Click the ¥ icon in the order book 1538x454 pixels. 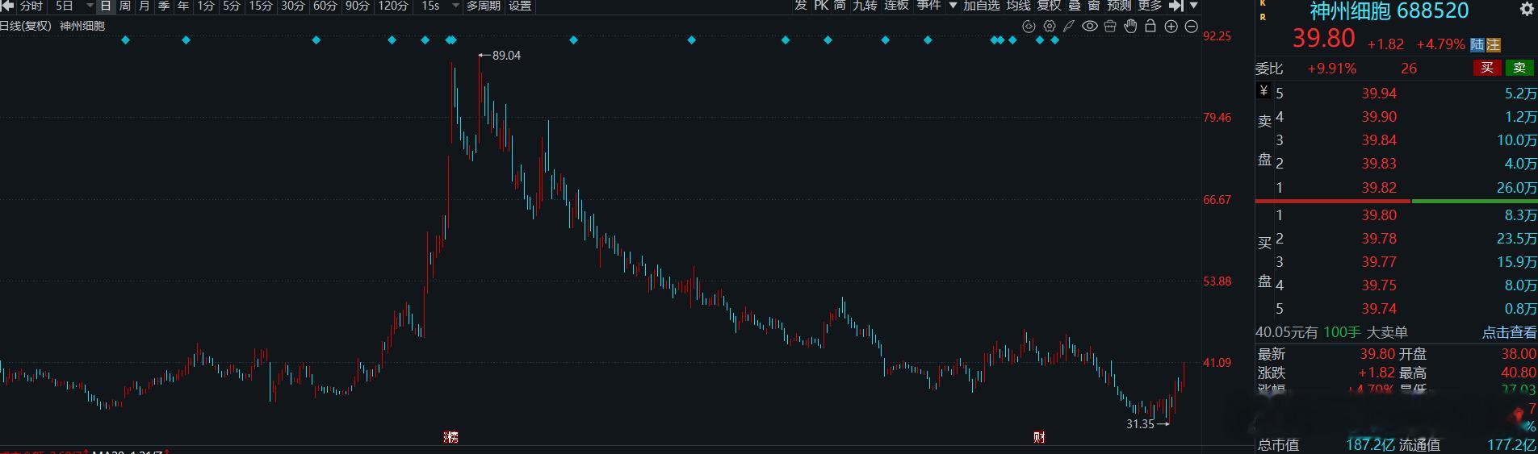(x=1264, y=91)
